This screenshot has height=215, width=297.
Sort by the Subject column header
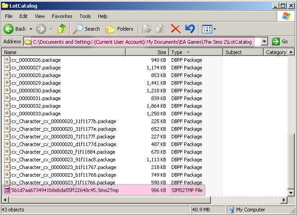(243, 52)
